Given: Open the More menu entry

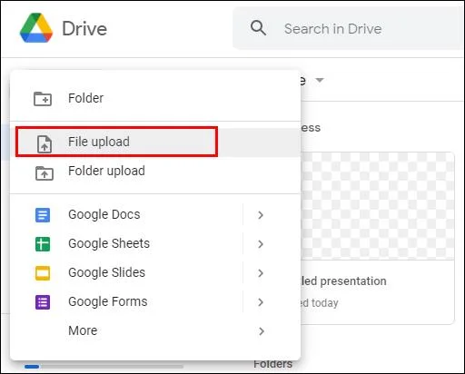Looking at the screenshot, I should pyautogui.click(x=155, y=331).
